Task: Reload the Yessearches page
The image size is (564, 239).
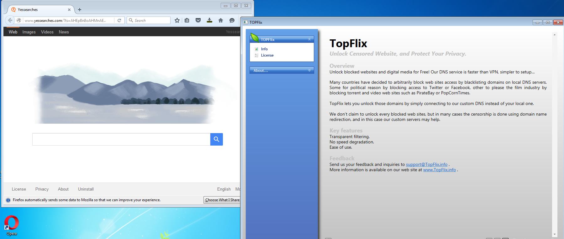Action: (119, 20)
